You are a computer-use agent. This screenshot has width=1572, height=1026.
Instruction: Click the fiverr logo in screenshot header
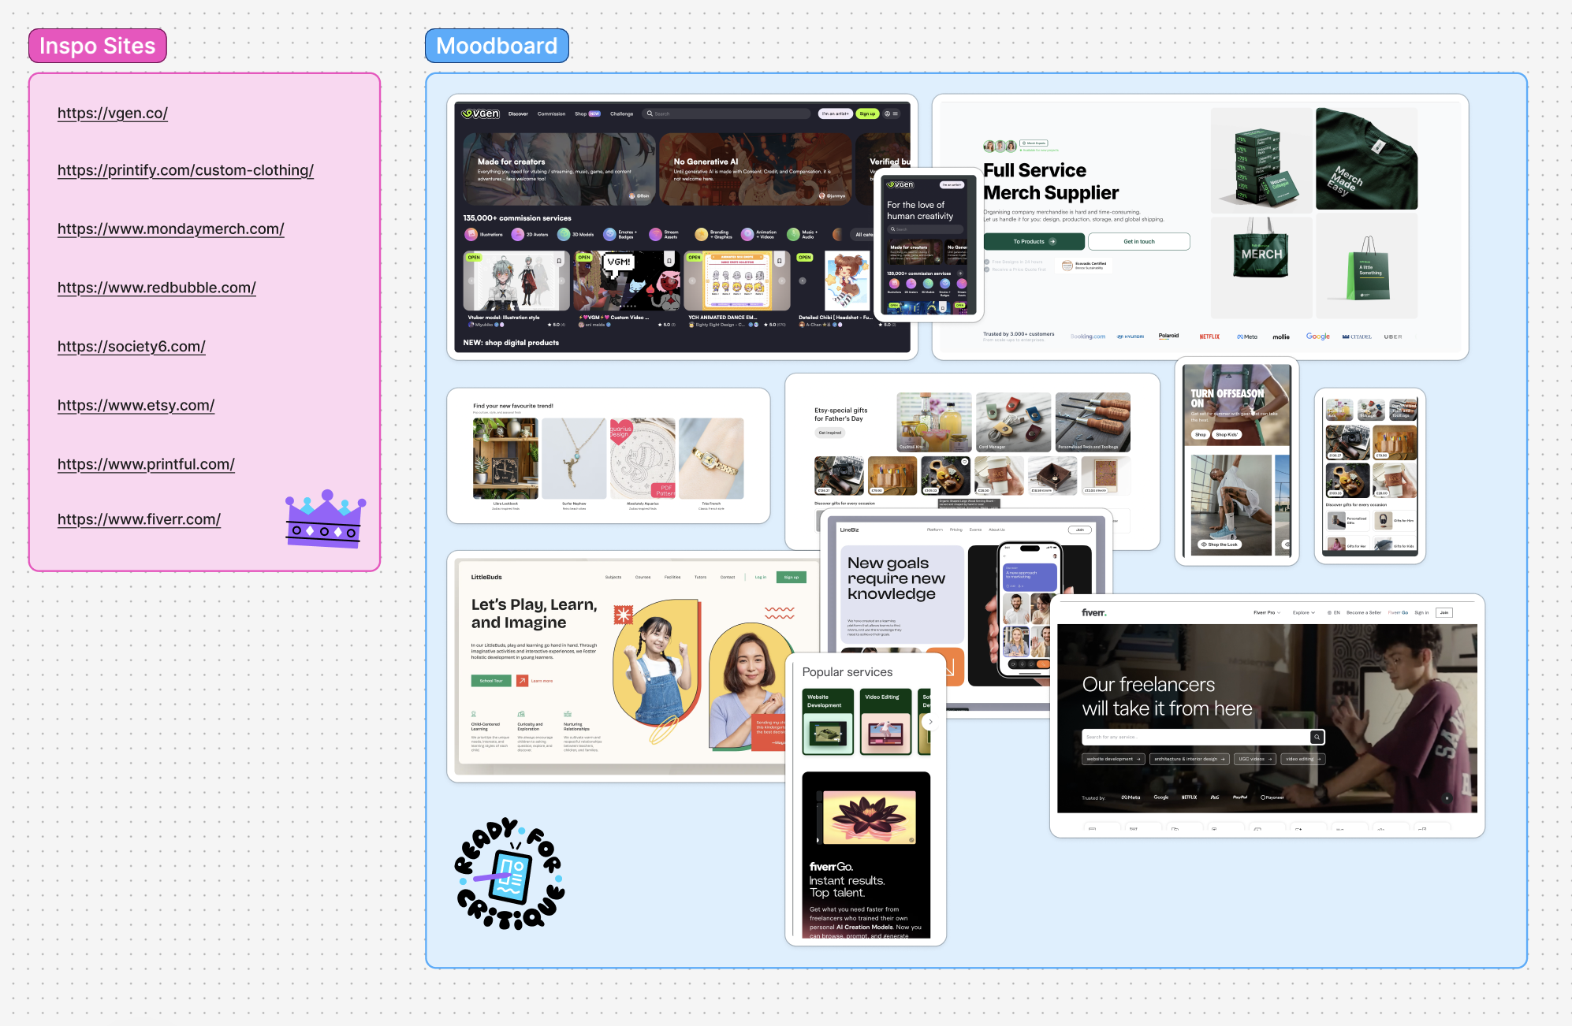click(x=1093, y=612)
